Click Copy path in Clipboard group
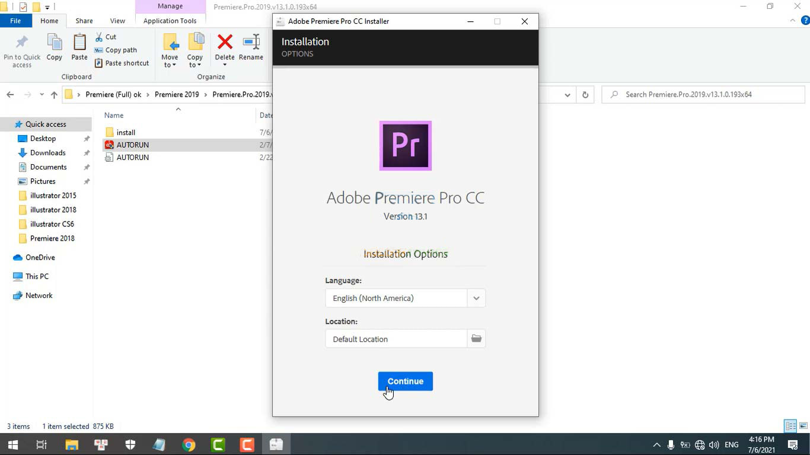The width and height of the screenshot is (810, 455). click(116, 50)
